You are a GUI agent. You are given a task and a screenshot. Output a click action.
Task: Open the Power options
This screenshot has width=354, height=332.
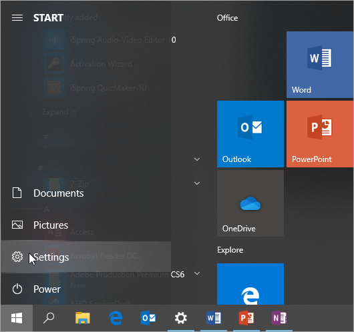[85, 289]
